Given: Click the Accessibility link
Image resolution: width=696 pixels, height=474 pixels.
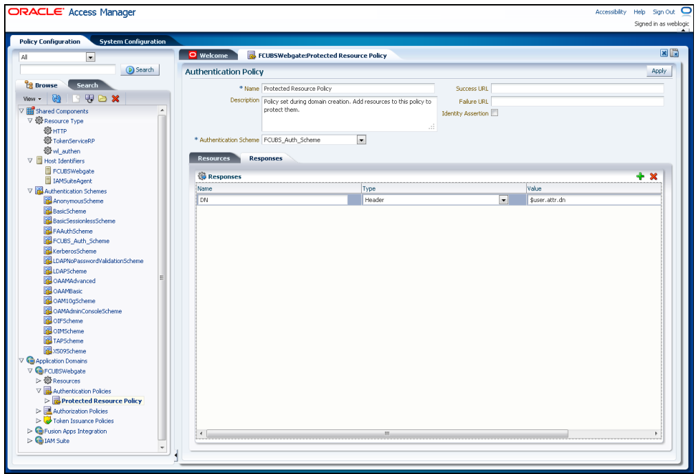Looking at the screenshot, I should (610, 12).
